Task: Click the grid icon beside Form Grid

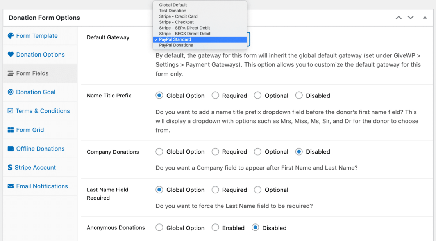Action: coord(11,130)
